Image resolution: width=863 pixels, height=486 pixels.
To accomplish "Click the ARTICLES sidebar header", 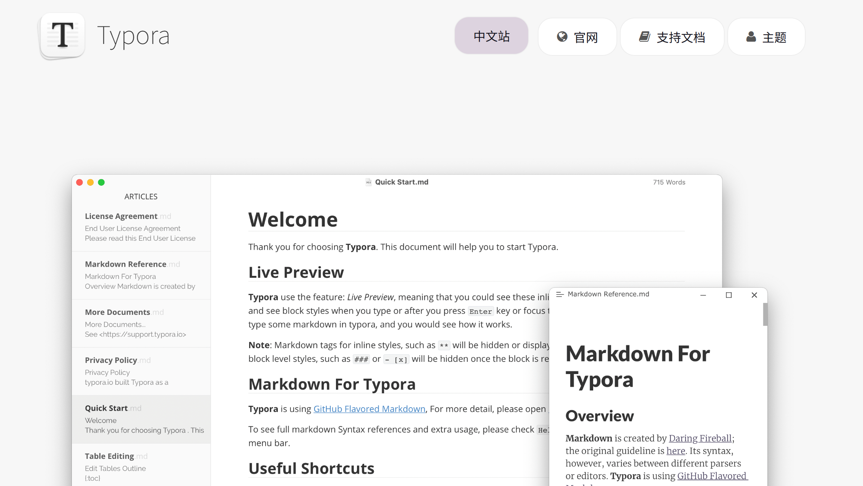I will tap(141, 196).
